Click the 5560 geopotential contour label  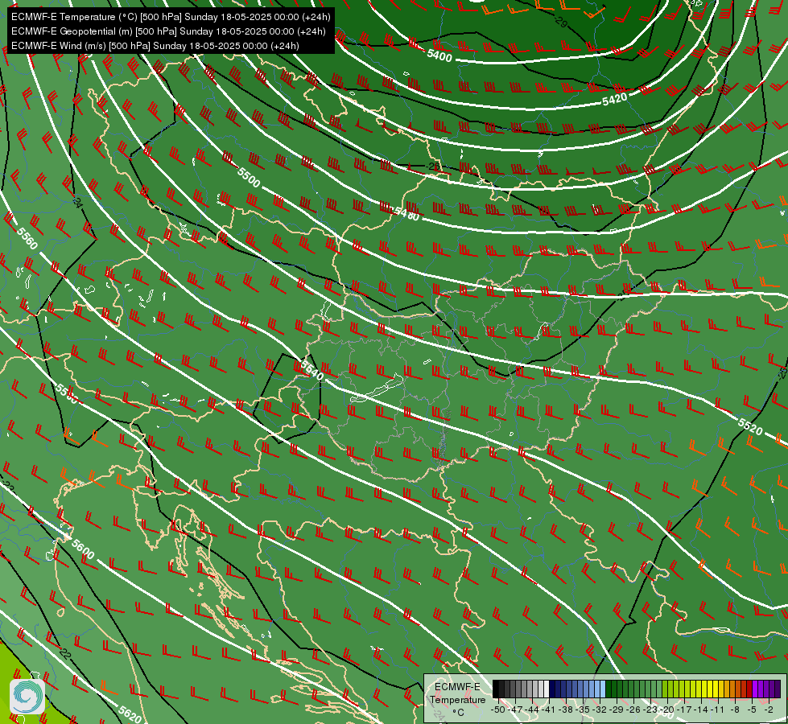(27, 238)
